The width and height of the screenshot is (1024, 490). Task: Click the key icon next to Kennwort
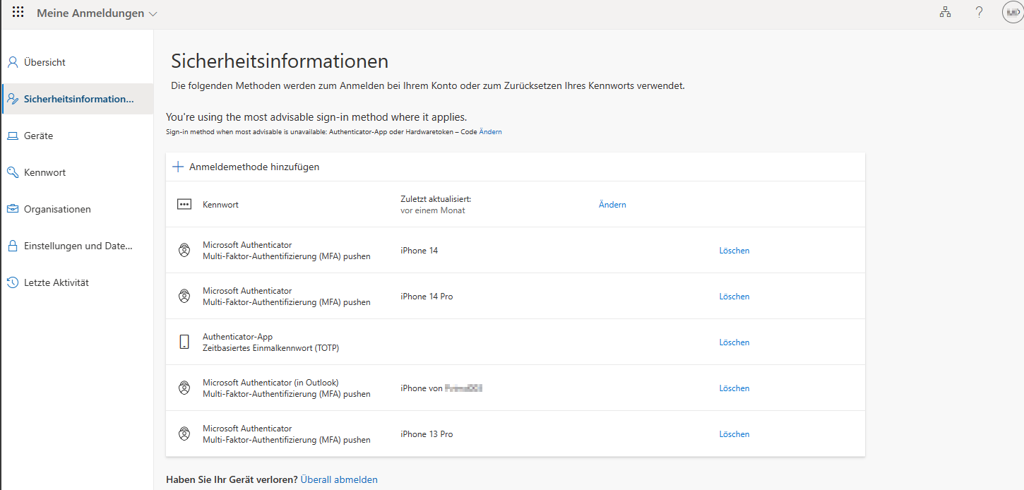[12, 172]
